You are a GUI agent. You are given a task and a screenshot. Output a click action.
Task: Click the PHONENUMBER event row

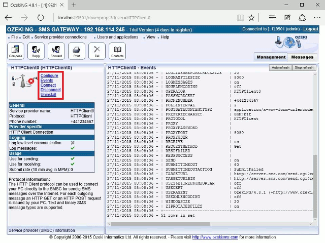click(x=210, y=101)
